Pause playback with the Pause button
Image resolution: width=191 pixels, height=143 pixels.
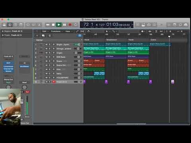pyautogui.click(x=64, y=25)
